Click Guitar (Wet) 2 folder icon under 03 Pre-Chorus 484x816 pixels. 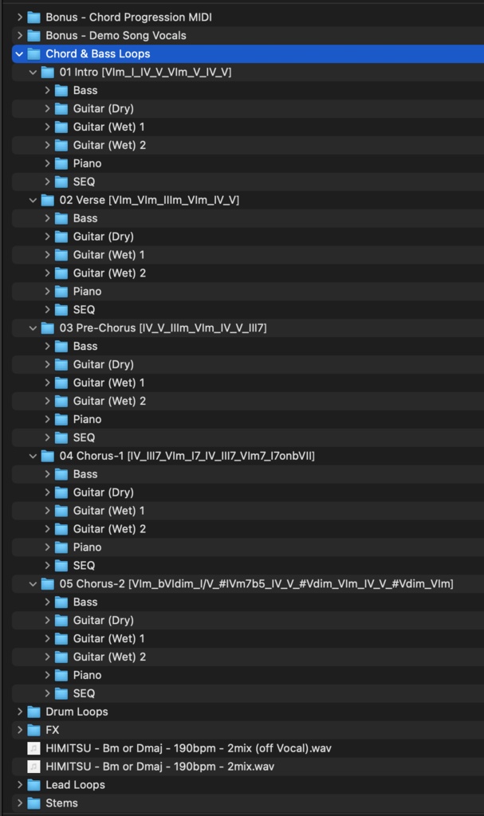61,402
